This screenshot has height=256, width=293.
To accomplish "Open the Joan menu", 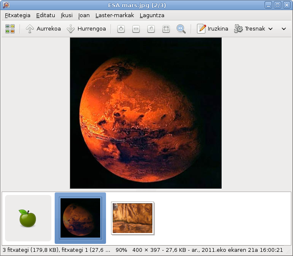I will 84,15.
